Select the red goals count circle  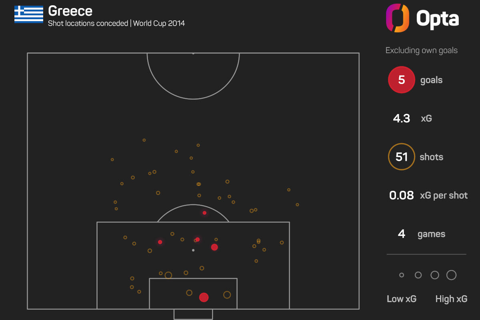click(x=401, y=80)
